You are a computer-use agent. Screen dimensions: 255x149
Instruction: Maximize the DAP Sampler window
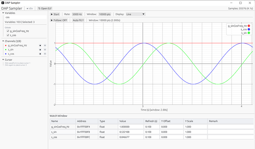[x=241, y=3]
